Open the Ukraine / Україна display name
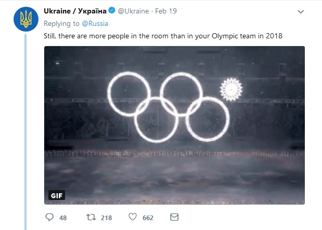This screenshot has height=230, width=322. pos(75,11)
